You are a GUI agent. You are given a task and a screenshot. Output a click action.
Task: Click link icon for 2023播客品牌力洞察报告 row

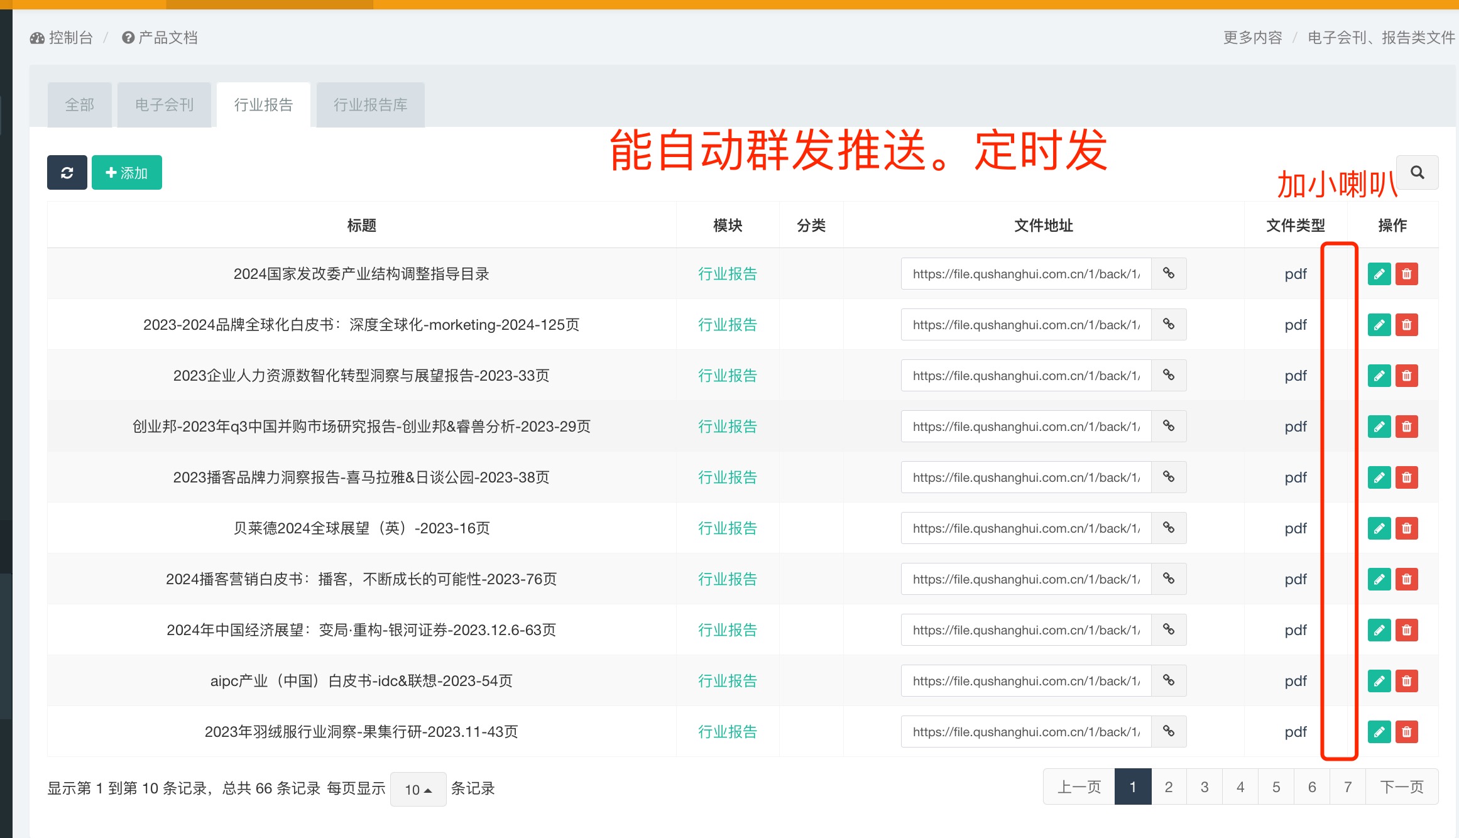[x=1168, y=477]
